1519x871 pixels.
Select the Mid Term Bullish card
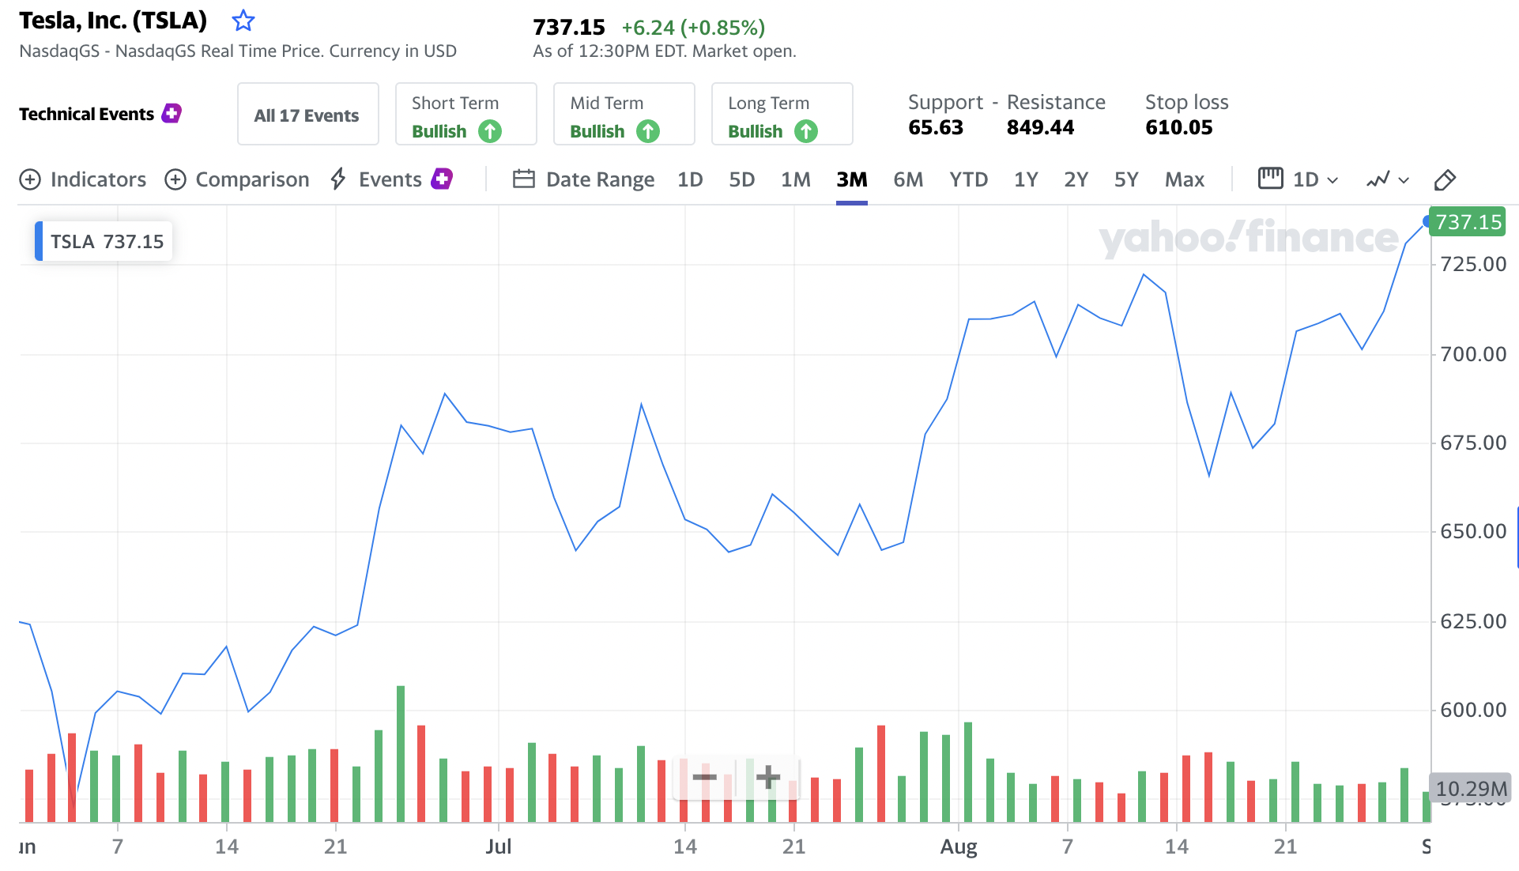[624, 115]
